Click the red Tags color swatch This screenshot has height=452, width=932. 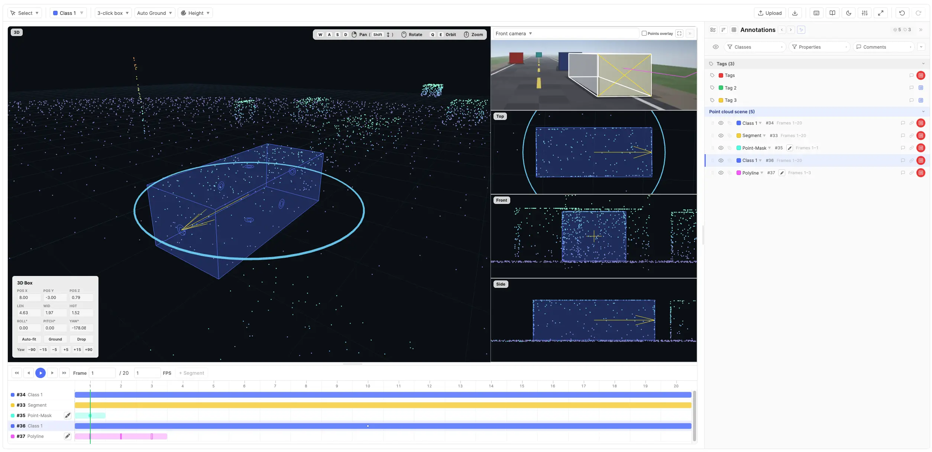click(721, 75)
